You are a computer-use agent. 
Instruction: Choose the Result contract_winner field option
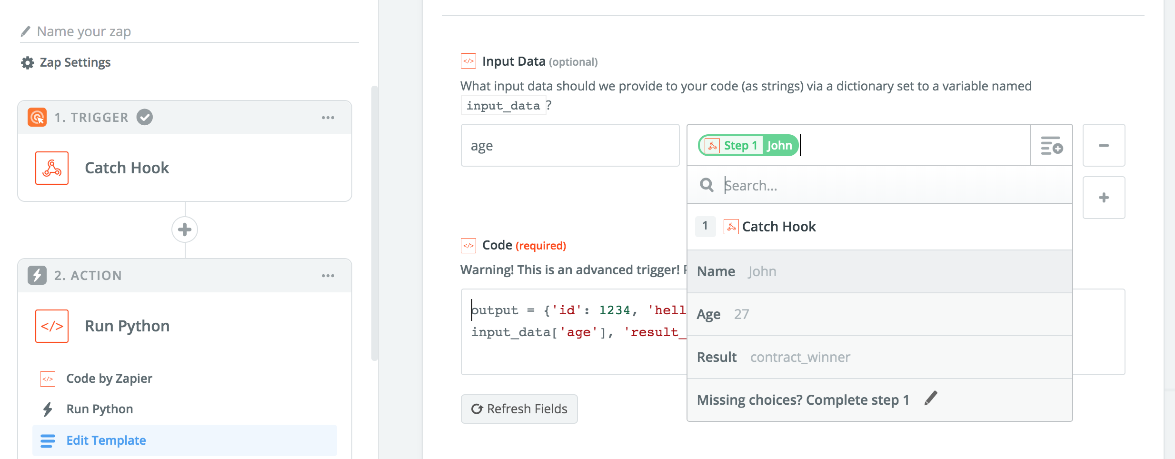880,357
